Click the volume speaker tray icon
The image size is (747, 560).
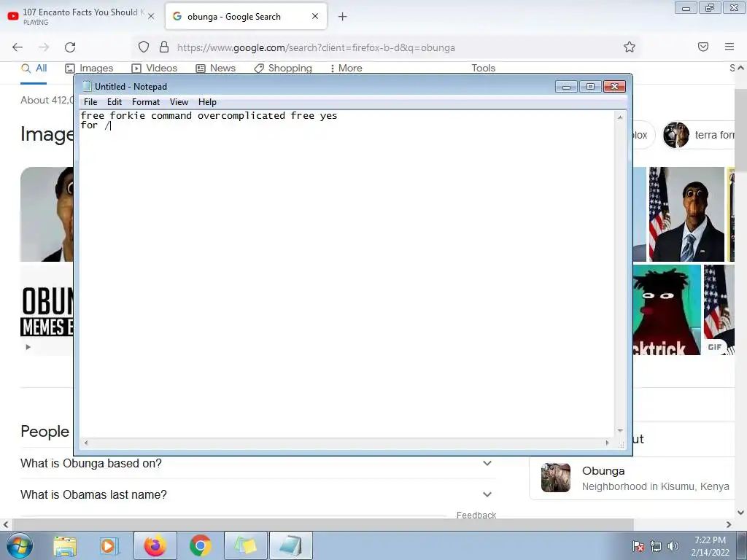673,546
